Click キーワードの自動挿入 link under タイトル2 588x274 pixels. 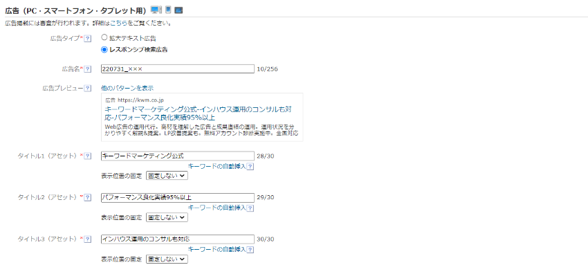[217, 208]
